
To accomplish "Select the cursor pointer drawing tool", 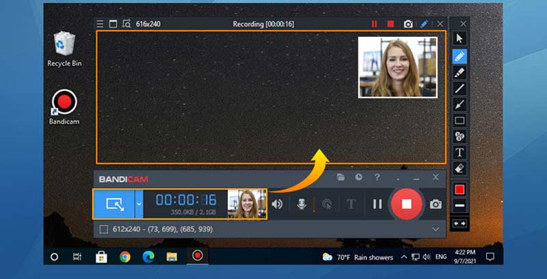I will coord(459,38).
